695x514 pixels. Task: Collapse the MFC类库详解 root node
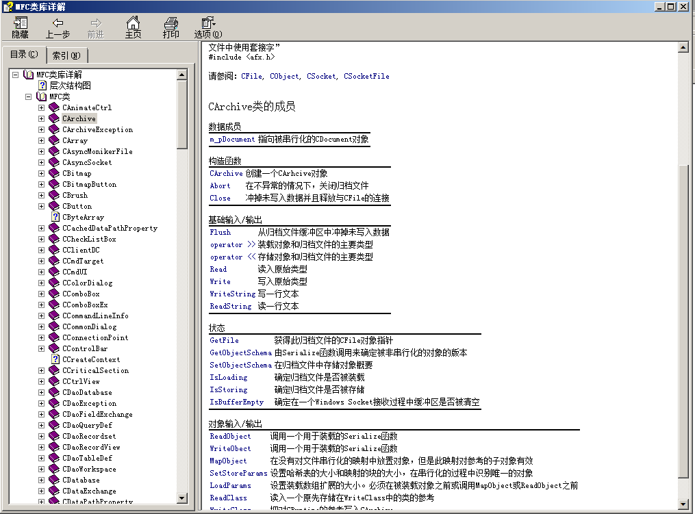(x=16, y=75)
